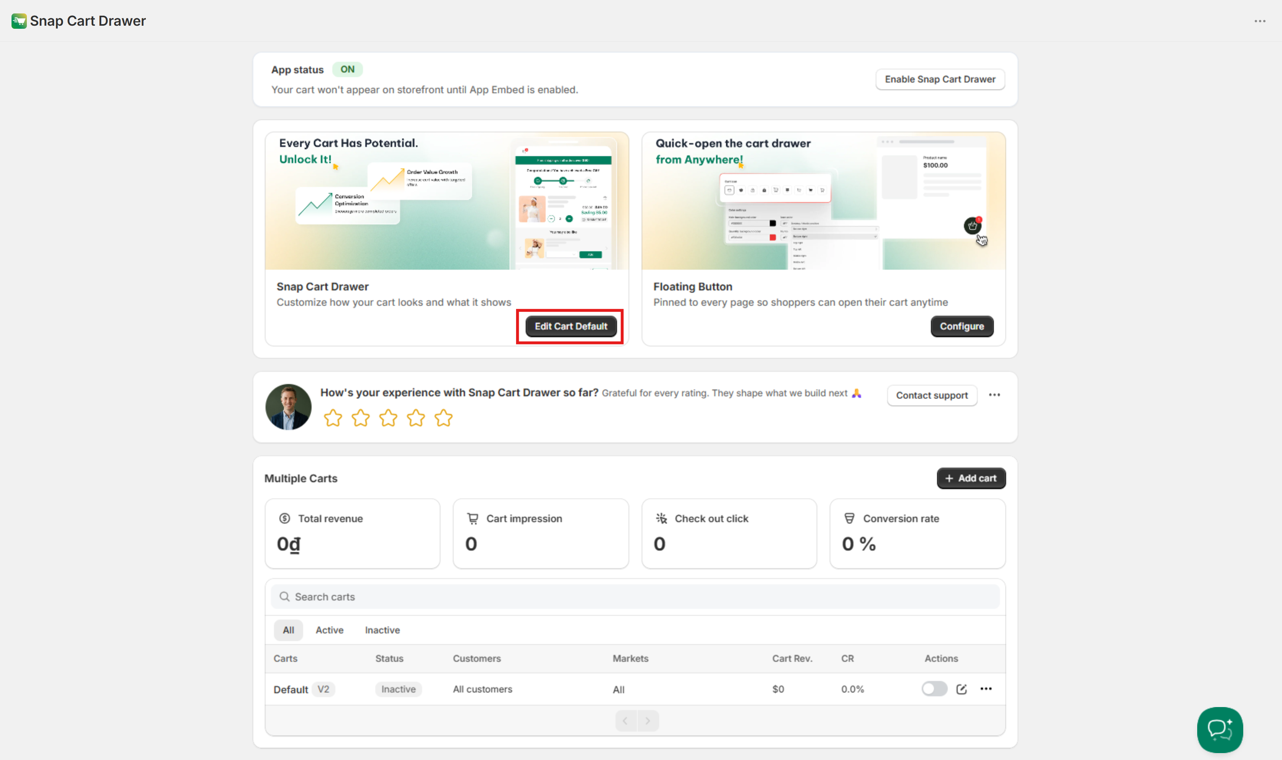The width and height of the screenshot is (1282, 760).
Task: Rate the app with the first star
Action: 333,418
